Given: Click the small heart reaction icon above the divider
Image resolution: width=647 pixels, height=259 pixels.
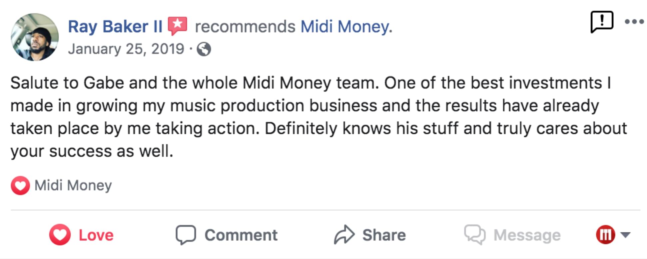Looking at the screenshot, I should (20, 186).
